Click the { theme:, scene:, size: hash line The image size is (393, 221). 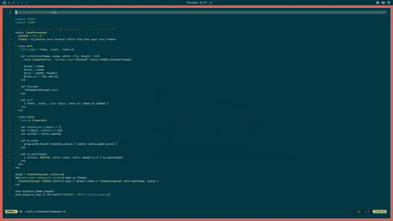click(x=66, y=104)
